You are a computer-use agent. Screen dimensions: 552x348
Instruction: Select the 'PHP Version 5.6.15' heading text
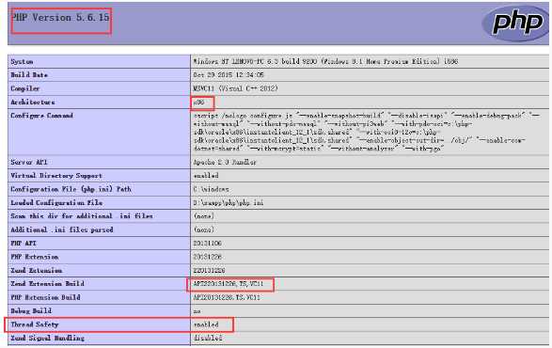60,17
